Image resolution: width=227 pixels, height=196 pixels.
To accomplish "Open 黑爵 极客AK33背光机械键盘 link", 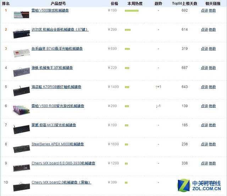I will pyautogui.click(x=54, y=125).
